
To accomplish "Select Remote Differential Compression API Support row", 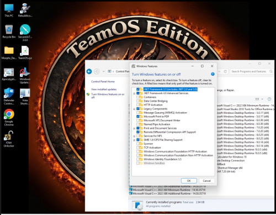I will pos(169,132).
